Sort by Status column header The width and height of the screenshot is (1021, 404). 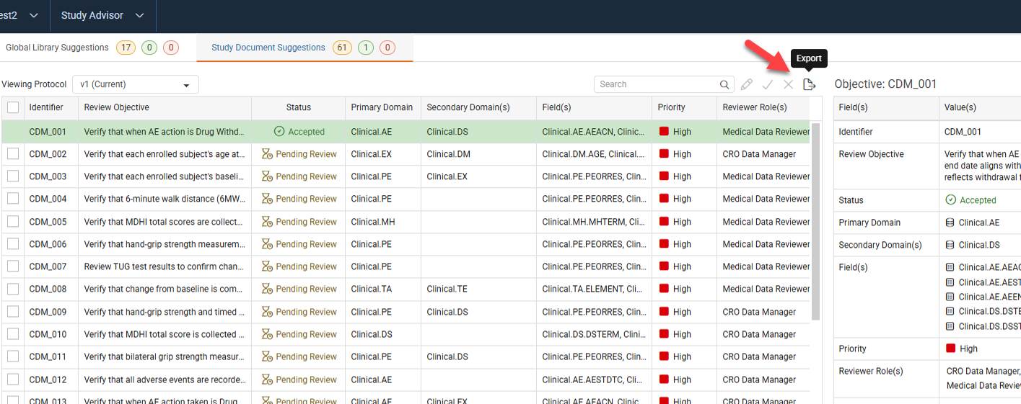(x=298, y=107)
